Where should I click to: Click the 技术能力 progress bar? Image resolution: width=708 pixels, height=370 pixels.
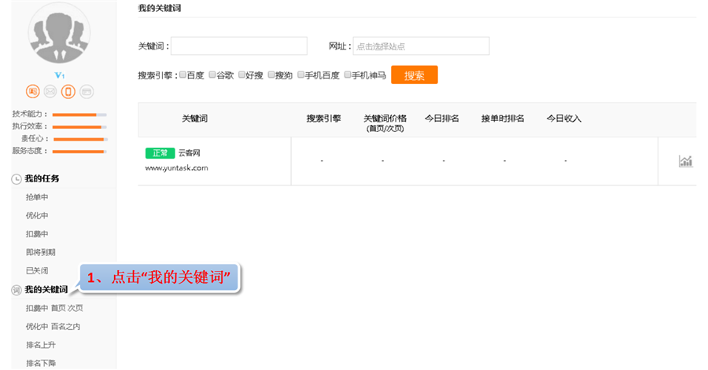79,115
